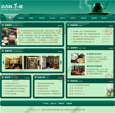Screen dimensions: 115x113
Task: Show previous photos with left carousel arrow
Action: 3,62
